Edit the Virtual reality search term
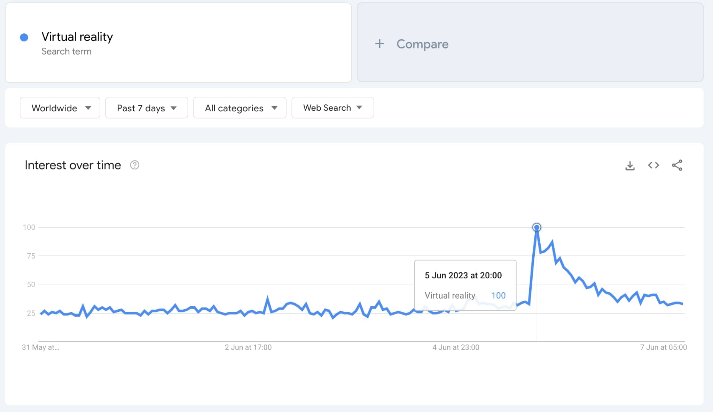 pyautogui.click(x=77, y=37)
